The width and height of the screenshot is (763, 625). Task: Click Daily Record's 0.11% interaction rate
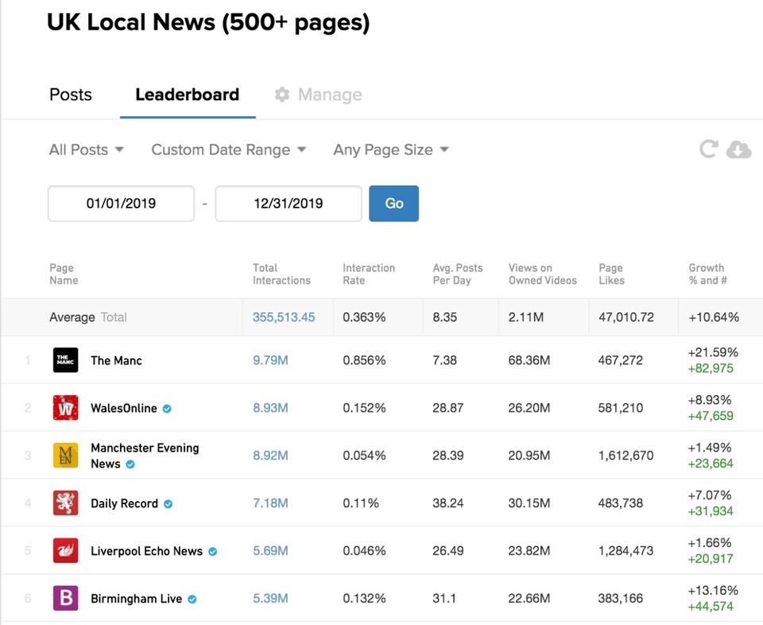[361, 503]
